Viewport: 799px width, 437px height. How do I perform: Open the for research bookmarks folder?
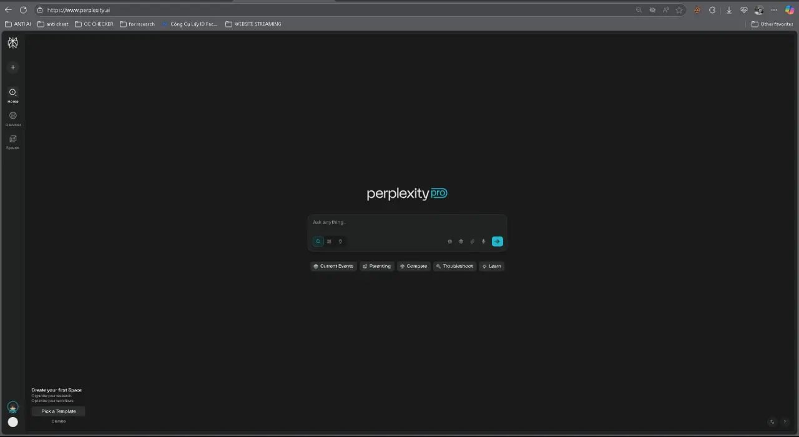click(137, 24)
